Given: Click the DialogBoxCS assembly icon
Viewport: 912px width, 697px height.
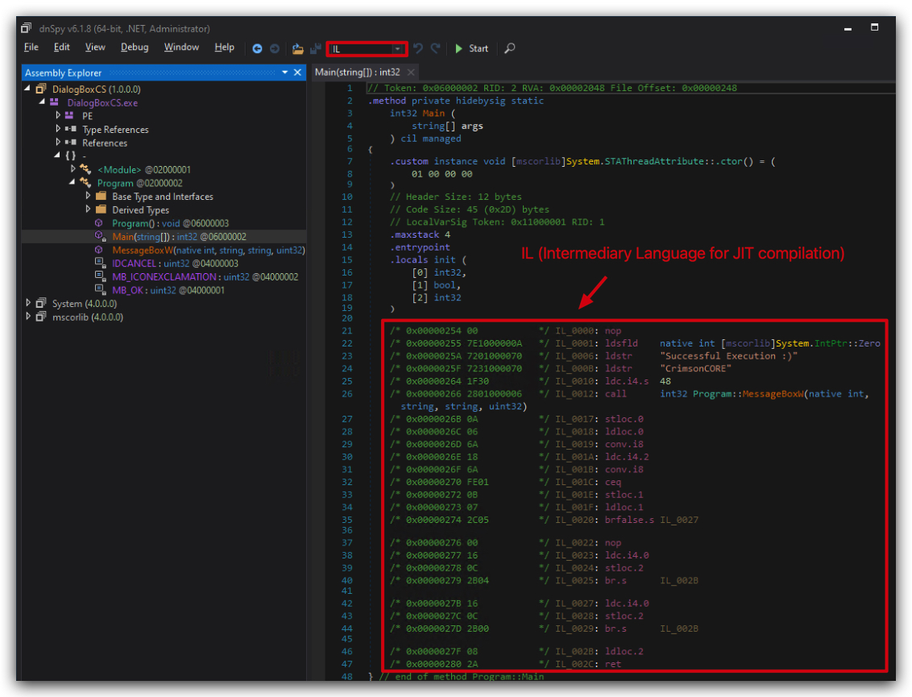Looking at the screenshot, I should pos(41,89).
